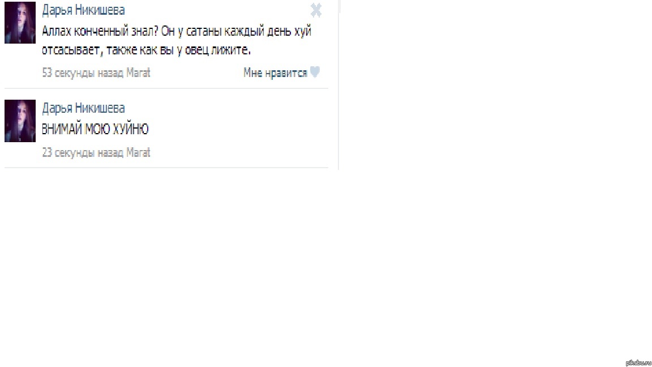Open the avatar photo of the second comment

[x=20, y=121]
